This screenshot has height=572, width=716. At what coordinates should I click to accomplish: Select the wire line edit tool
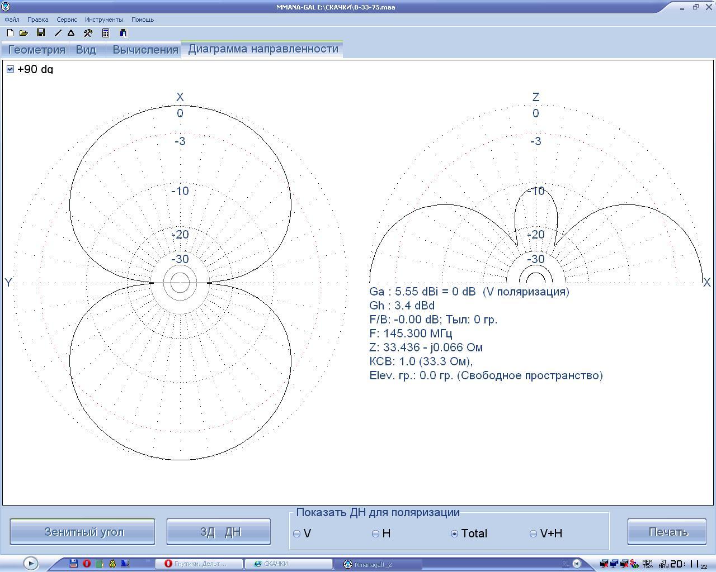[58, 33]
